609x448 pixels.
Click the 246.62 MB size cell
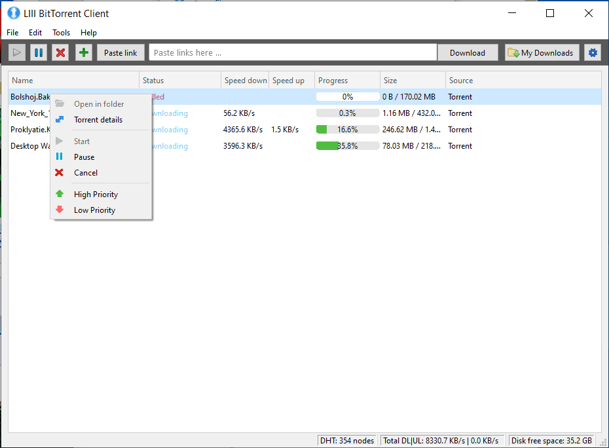411,130
